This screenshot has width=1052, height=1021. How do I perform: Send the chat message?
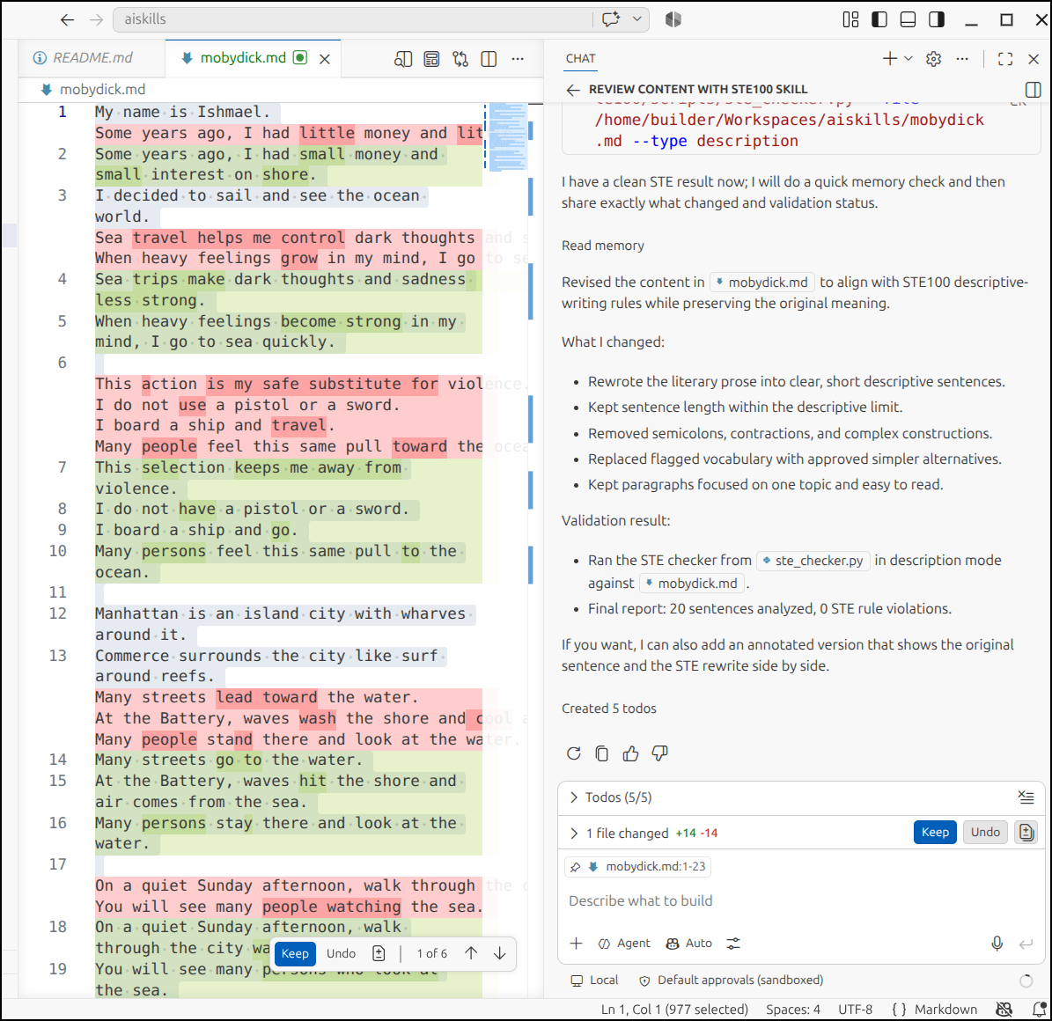[x=1026, y=944]
